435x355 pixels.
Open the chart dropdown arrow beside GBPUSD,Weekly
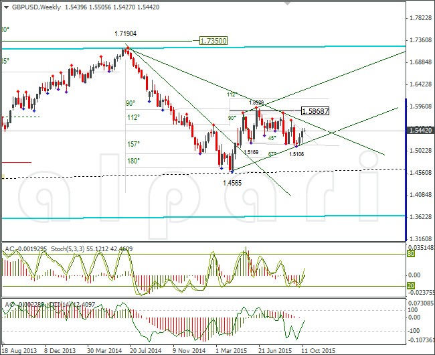(7, 7)
